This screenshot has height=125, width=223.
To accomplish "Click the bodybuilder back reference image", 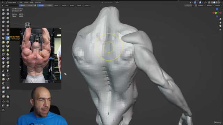I will coord(37,56).
